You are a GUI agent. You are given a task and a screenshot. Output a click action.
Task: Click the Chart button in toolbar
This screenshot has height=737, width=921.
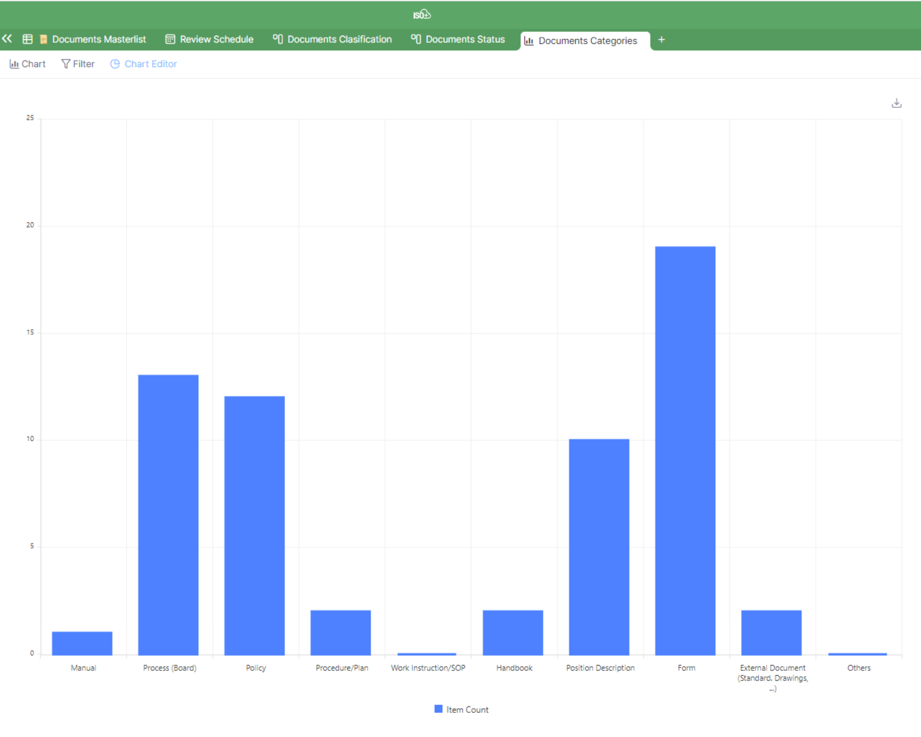pos(28,64)
